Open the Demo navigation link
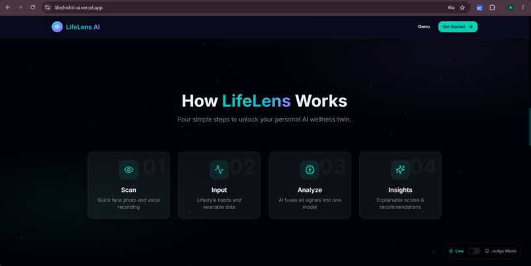The image size is (531, 266). (x=424, y=27)
